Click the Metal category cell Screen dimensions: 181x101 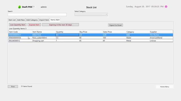(138, 41)
